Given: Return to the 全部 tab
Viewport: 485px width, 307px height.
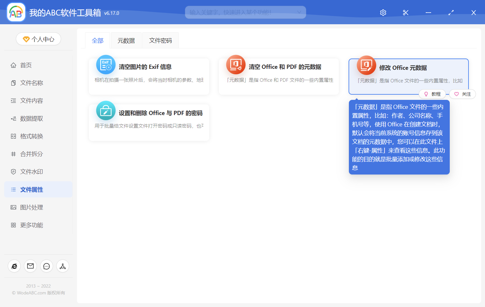Looking at the screenshot, I should [x=98, y=40].
